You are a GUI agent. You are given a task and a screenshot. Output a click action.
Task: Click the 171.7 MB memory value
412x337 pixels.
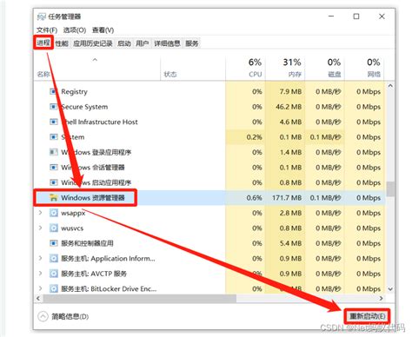click(x=287, y=198)
